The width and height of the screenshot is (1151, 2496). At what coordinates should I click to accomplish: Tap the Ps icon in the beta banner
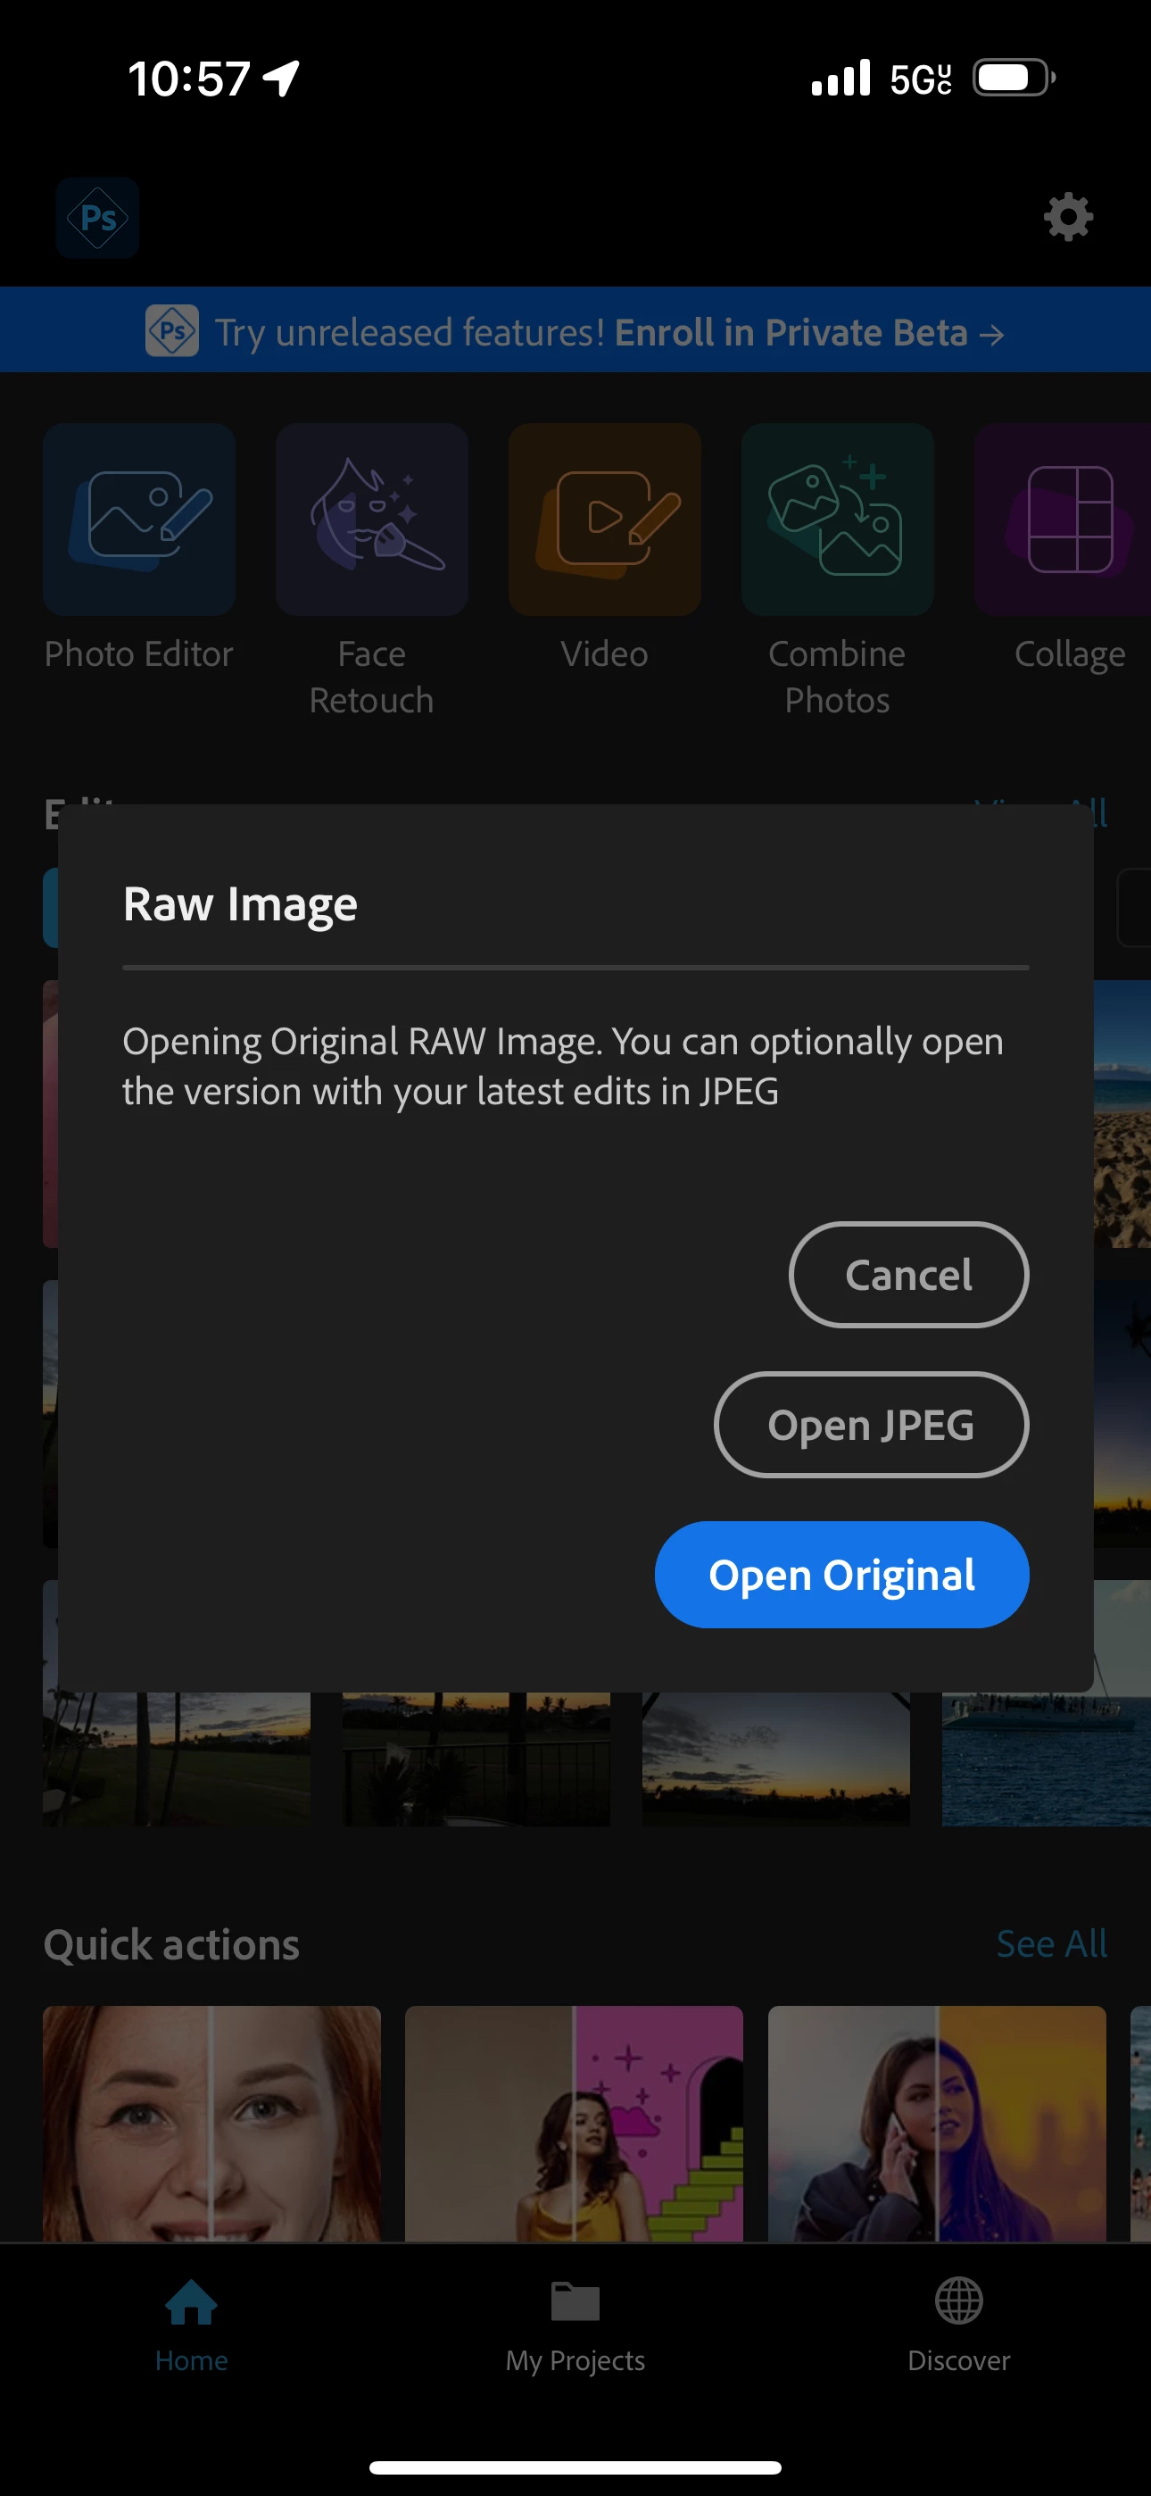click(x=172, y=331)
